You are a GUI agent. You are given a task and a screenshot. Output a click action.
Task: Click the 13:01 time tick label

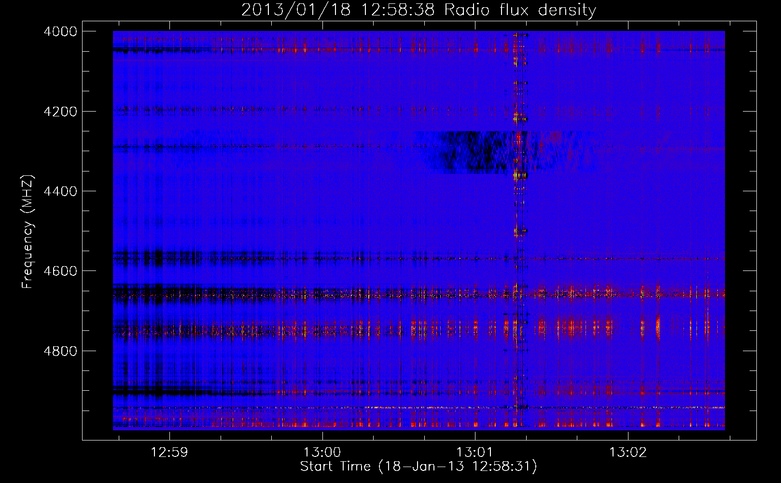475,452
